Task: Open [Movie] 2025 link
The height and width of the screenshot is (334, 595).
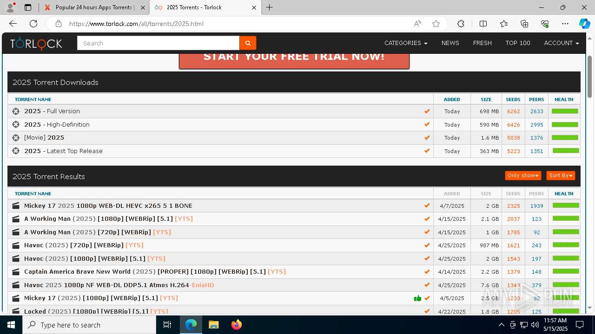Action: pos(44,138)
